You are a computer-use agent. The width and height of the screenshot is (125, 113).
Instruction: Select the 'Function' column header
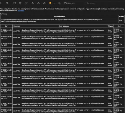pos(17,26)
